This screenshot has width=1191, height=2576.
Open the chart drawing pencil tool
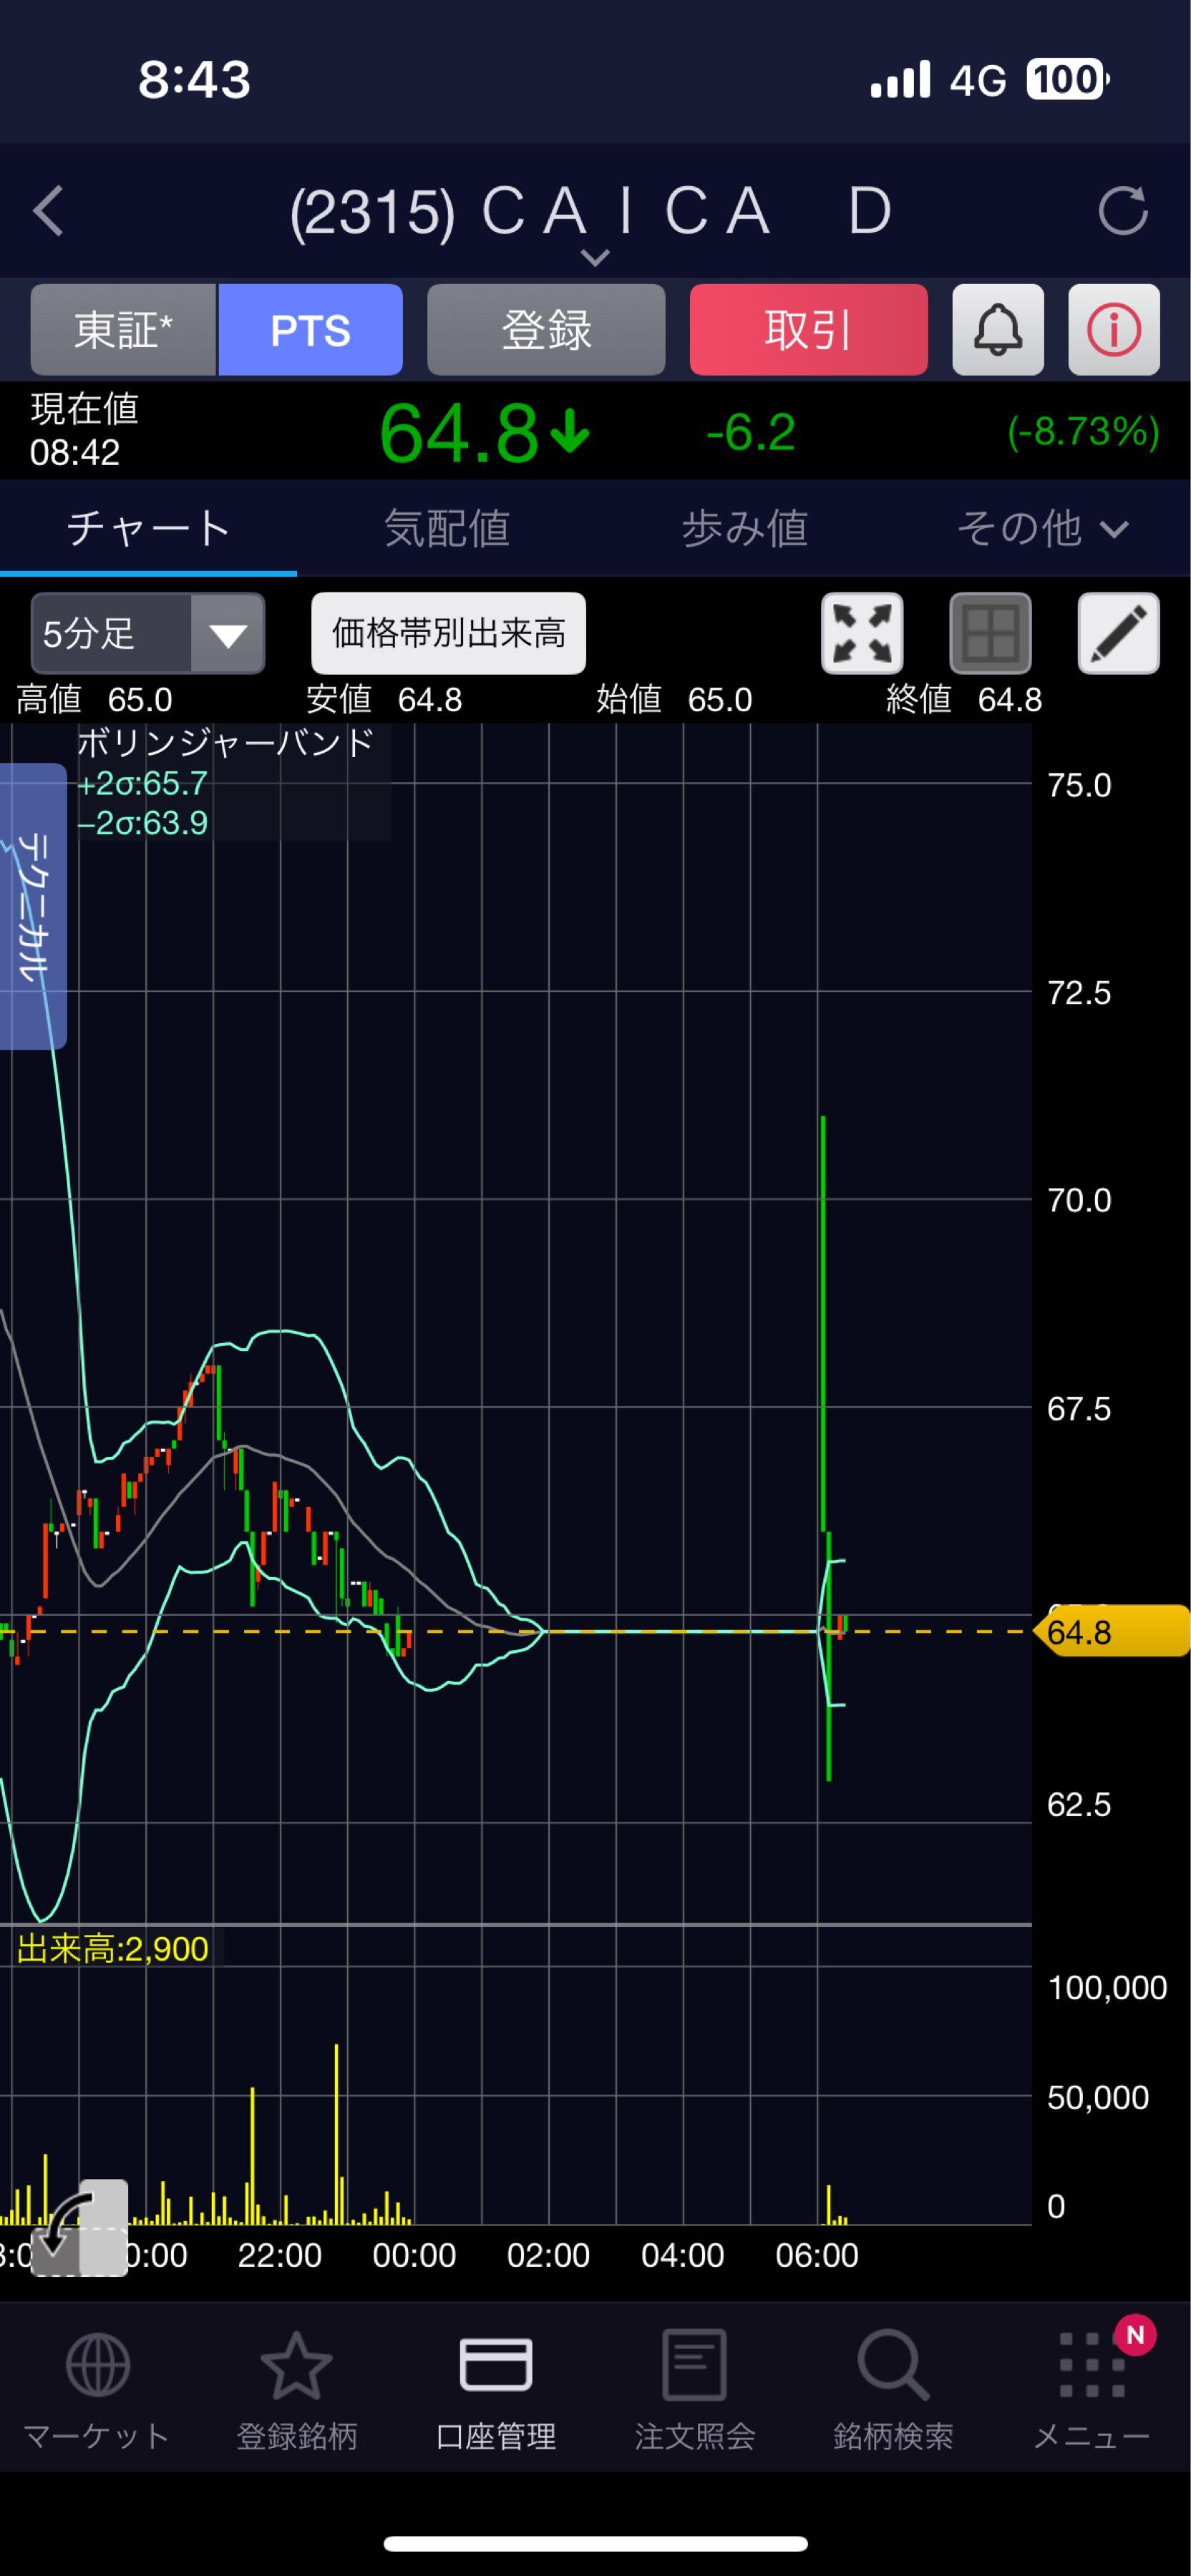(x=1118, y=634)
